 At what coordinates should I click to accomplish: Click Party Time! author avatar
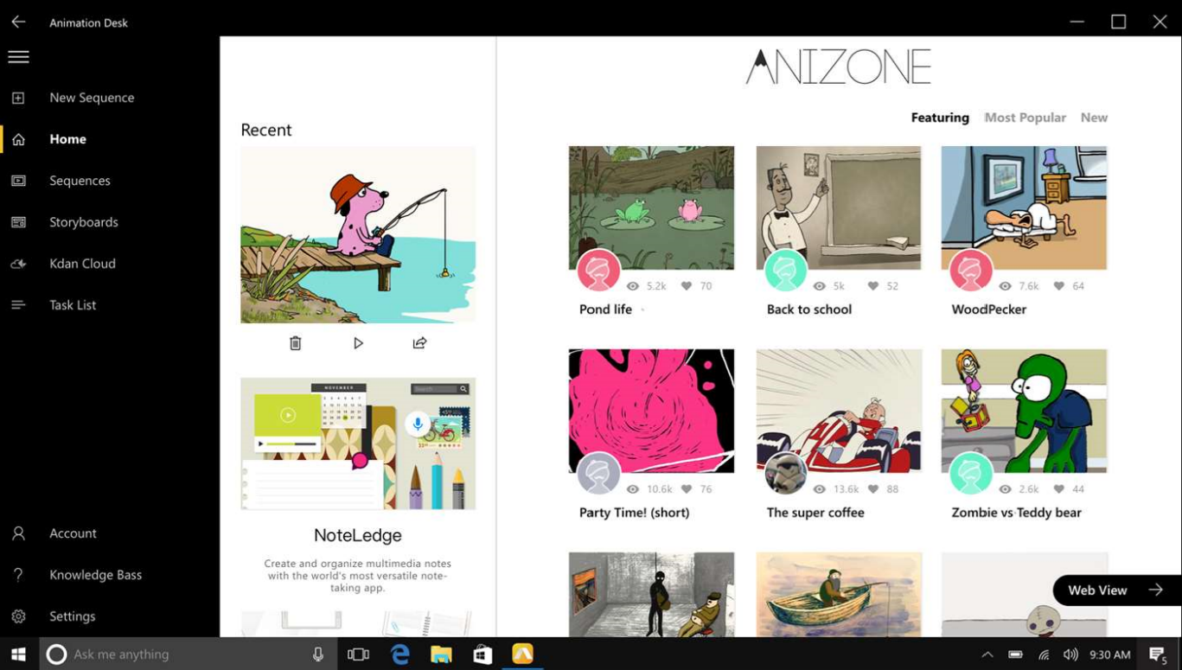tap(598, 473)
